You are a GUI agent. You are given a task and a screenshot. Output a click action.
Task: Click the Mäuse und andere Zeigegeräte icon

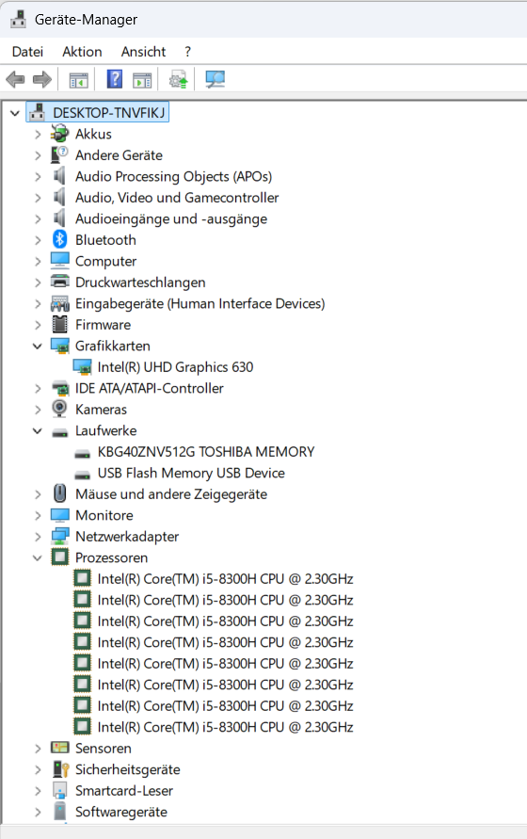point(60,493)
